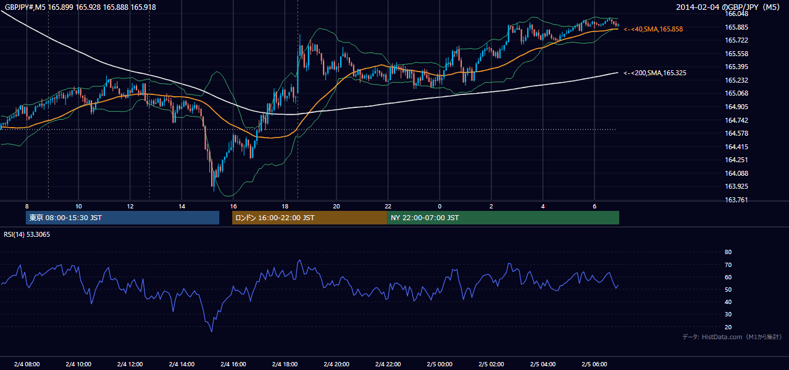Click the 166.048 price axis label
The image size is (789, 370).
pos(737,14)
